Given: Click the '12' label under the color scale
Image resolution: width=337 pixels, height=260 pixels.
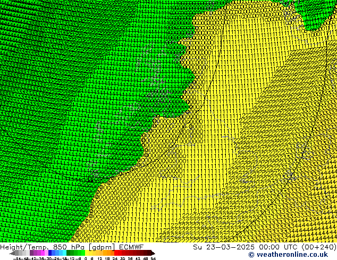Looking at the screenshot, I should [x=100, y=259].
